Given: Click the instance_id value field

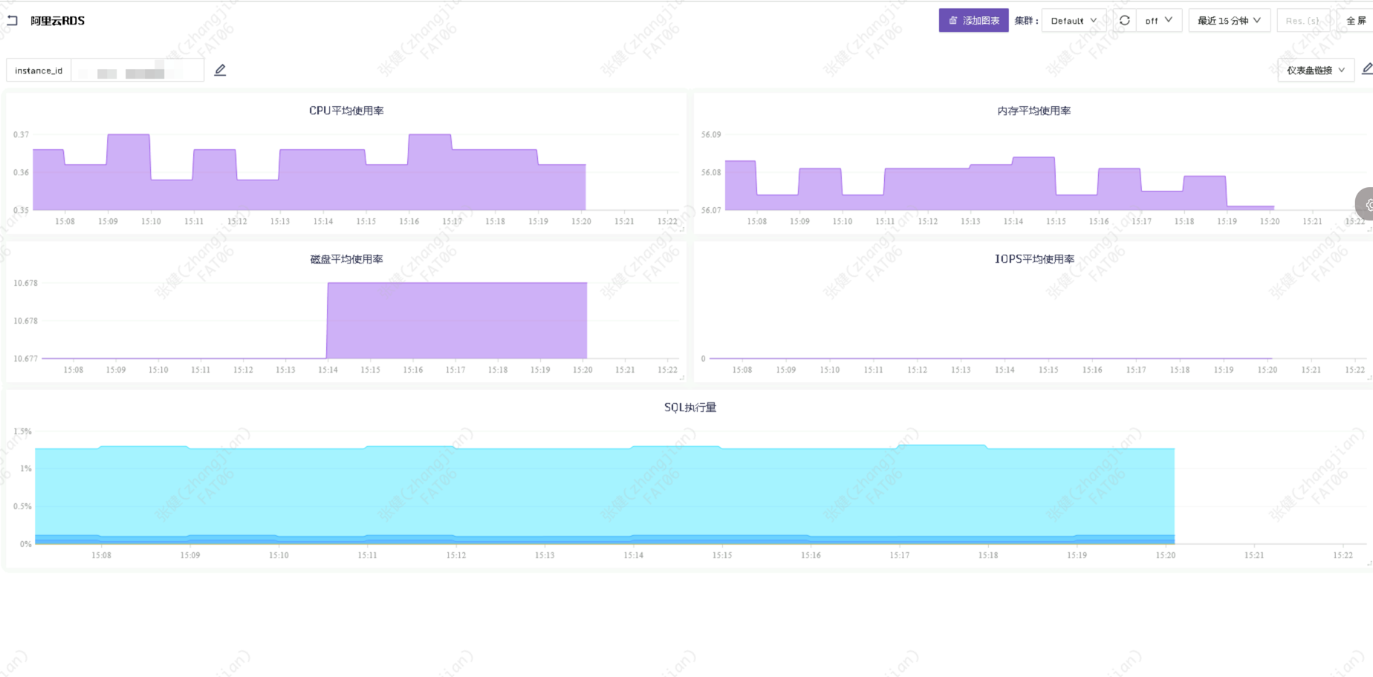Looking at the screenshot, I should pos(137,71).
